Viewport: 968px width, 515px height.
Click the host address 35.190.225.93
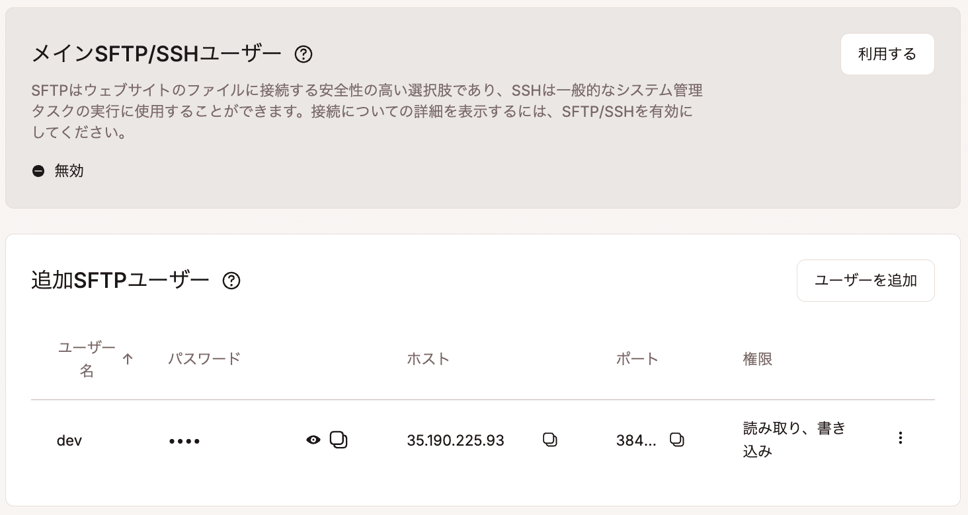click(456, 440)
